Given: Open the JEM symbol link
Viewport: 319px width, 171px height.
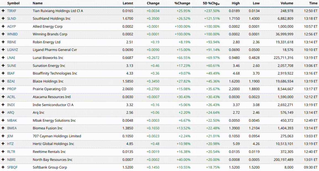Looking at the screenshot, I should point(10,136).
